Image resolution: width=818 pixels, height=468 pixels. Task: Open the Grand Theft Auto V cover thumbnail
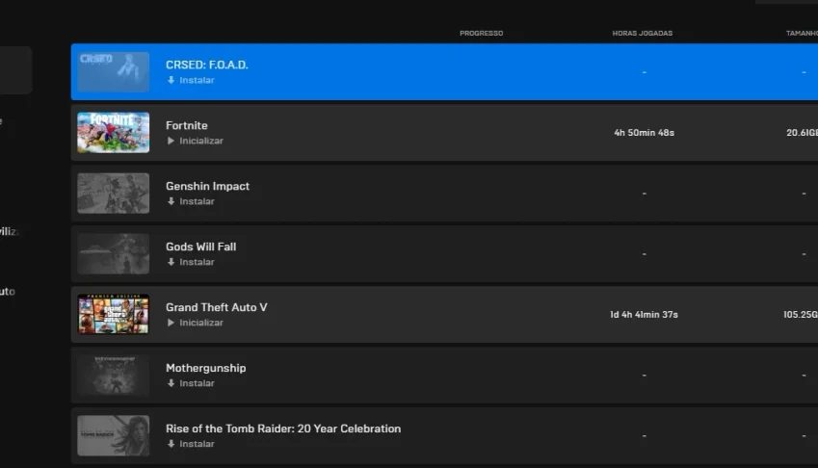tap(113, 314)
